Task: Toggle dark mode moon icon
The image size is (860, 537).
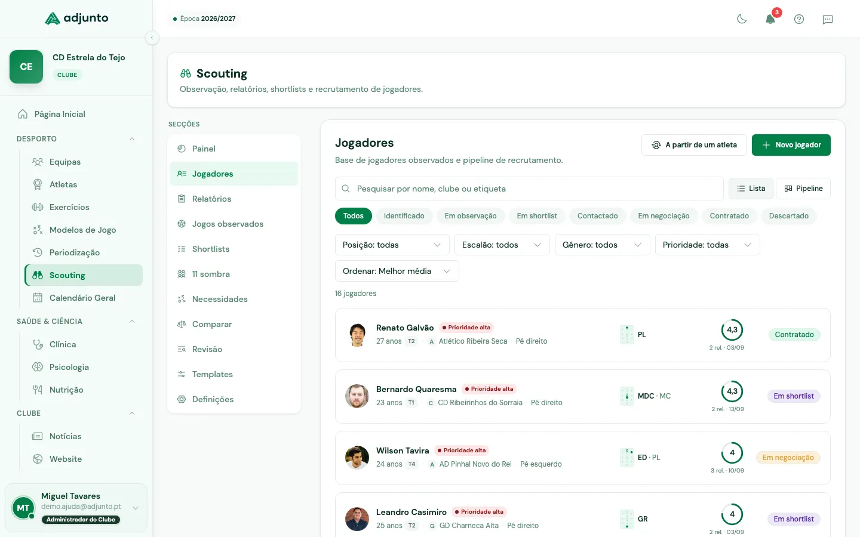Action: pyautogui.click(x=742, y=19)
